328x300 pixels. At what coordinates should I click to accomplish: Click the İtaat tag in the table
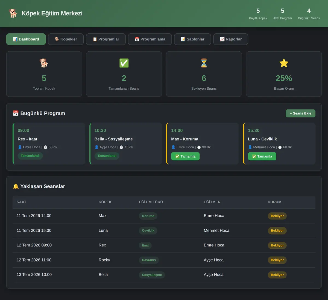coord(145,245)
